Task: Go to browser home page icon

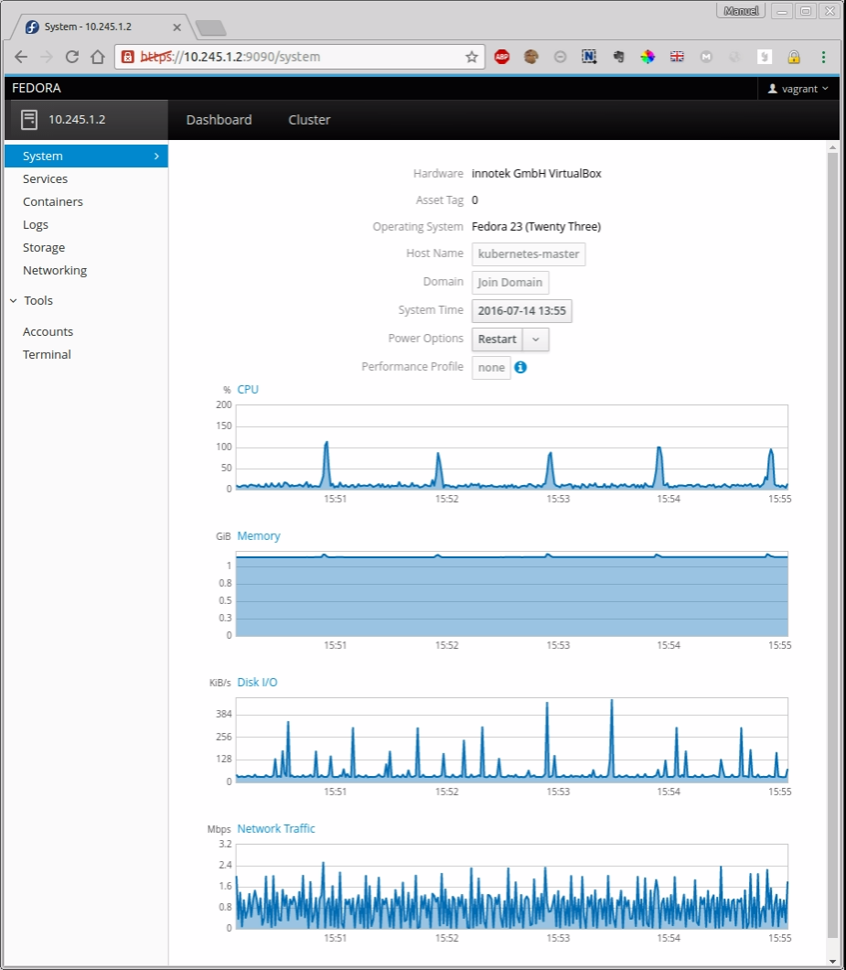Action: (98, 57)
